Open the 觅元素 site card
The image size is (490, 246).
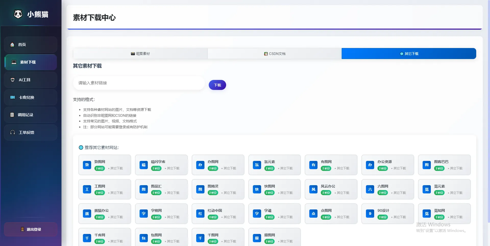pyautogui.click(x=444, y=189)
